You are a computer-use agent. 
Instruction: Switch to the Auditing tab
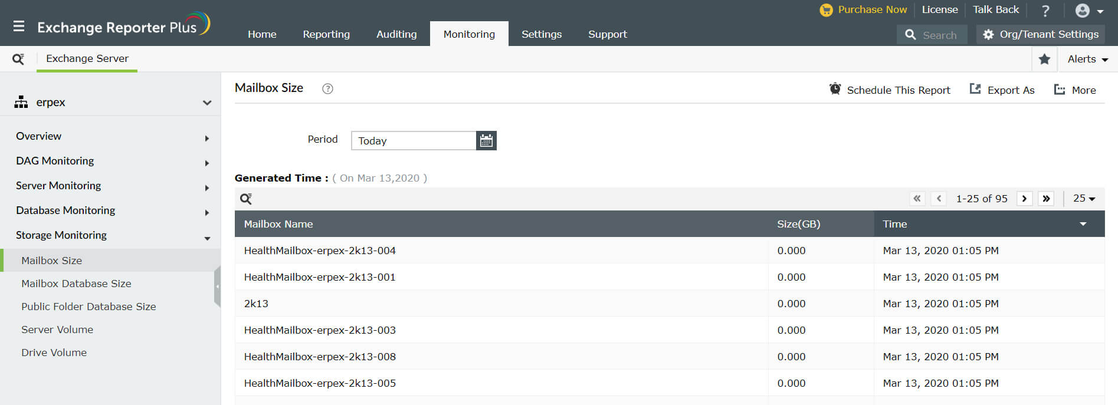tap(396, 34)
